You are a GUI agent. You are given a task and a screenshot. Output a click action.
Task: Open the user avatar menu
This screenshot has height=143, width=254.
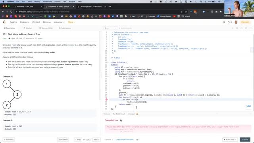click(236, 22)
